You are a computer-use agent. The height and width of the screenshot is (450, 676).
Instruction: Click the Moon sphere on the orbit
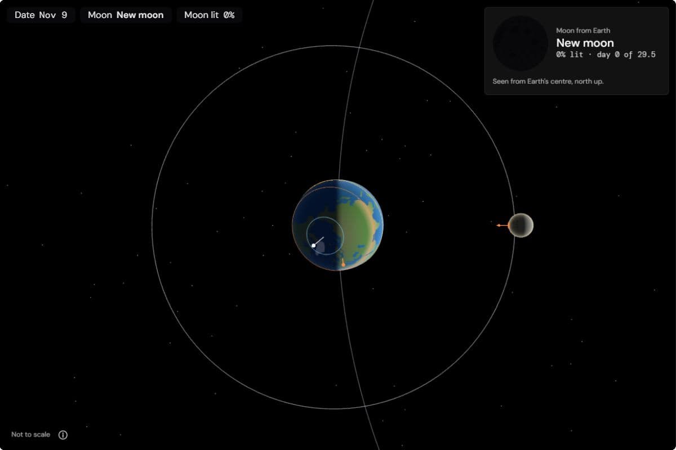click(521, 225)
